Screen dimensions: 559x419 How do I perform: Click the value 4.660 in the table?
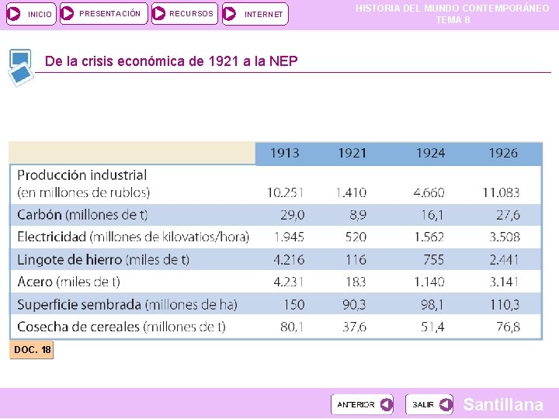click(x=429, y=192)
